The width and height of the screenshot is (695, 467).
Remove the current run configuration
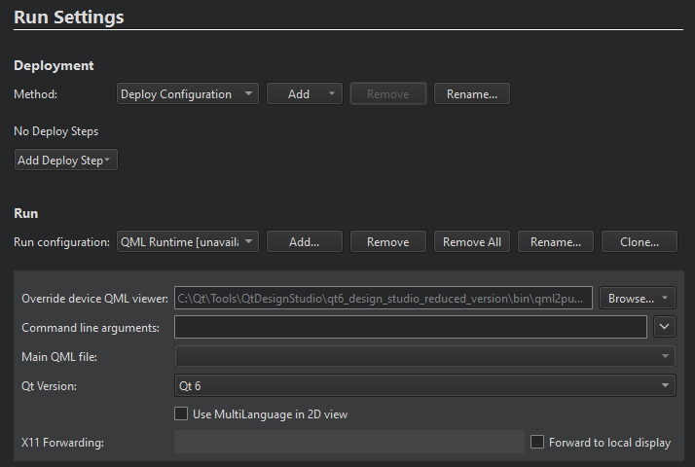click(x=387, y=242)
